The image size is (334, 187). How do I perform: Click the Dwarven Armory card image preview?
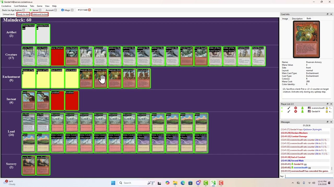306,39
